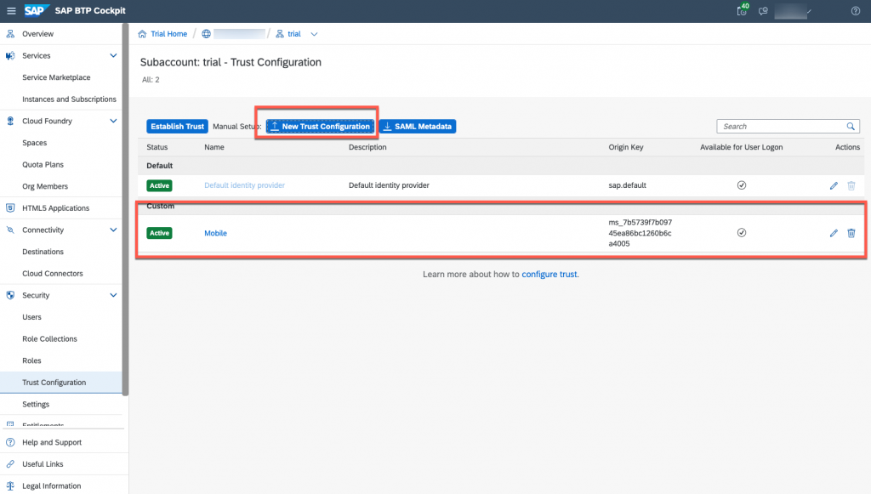This screenshot has width=871, height=494.
Task: Click the Security shield icon
Action: pyautogui.click(x=10, y=295)
